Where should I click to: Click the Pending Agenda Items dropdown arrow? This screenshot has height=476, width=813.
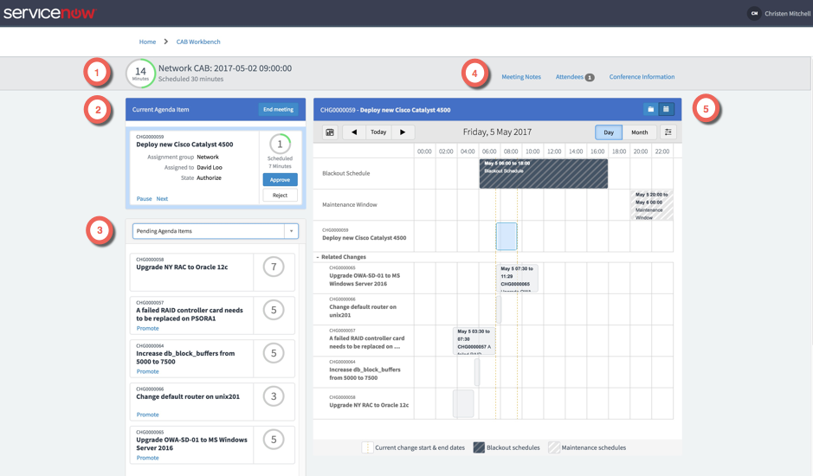pyautogui.click(x=292, y=231)
